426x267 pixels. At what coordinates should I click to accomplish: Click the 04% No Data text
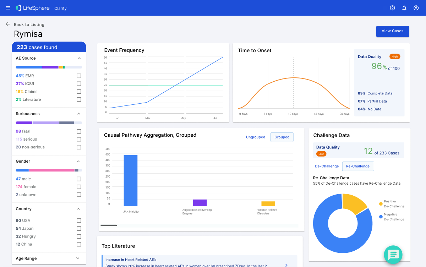[370, 109]
